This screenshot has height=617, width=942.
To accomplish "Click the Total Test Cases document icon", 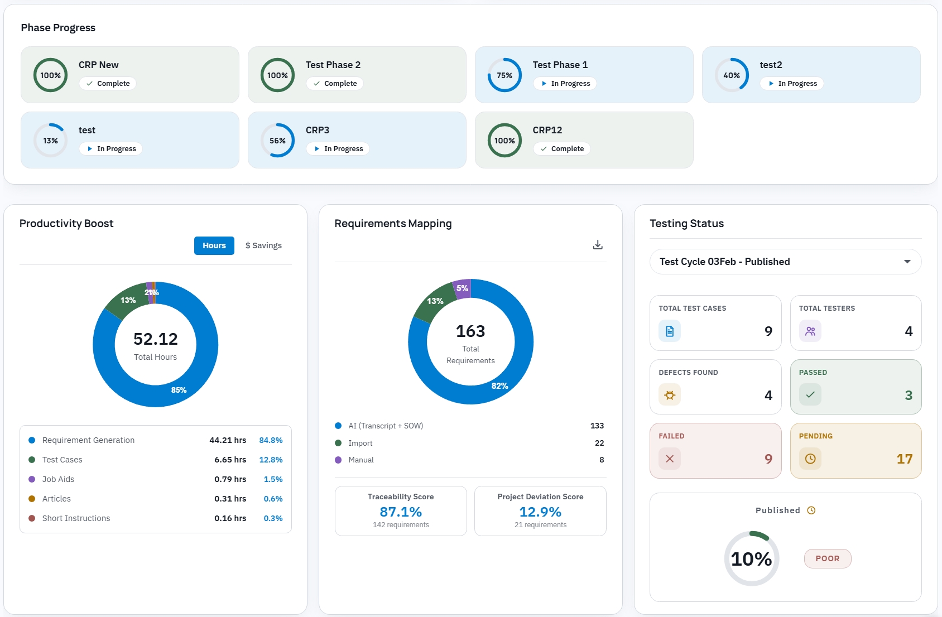I will pyautogui.click(x=670, y=331).
